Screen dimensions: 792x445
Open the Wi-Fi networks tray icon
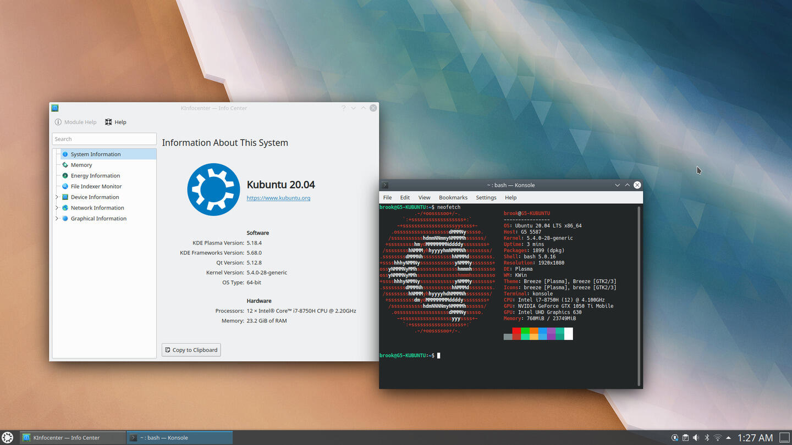[x=717, y=438]
